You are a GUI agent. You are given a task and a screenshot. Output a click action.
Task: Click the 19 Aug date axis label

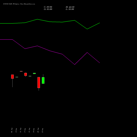point(34,130)
